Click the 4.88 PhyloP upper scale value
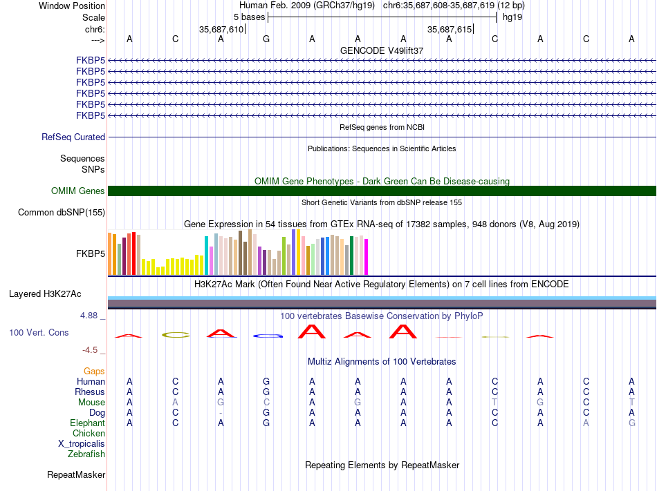The image size is (657, 491). (89, 316)
